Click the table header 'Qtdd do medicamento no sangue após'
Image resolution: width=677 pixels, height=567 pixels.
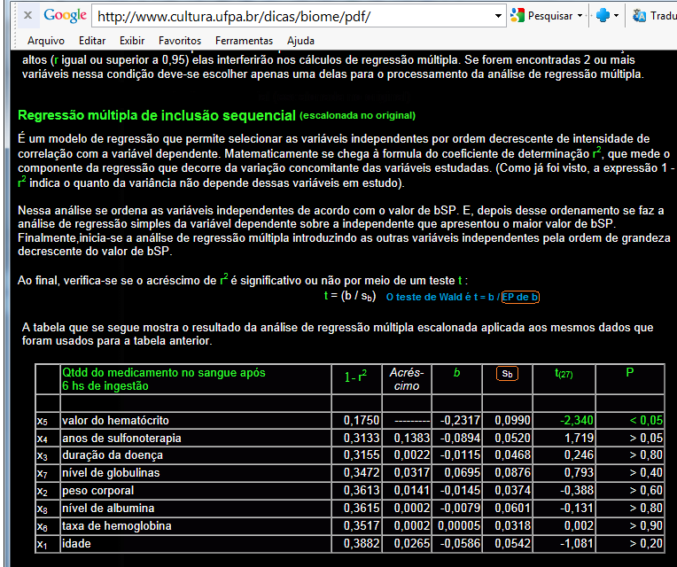click(164, 372)
